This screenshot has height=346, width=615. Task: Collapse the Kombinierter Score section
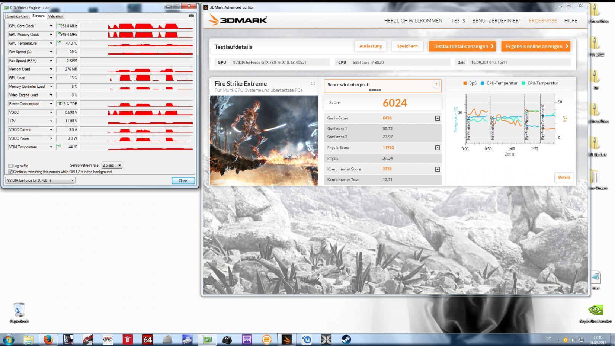[438, 169]
